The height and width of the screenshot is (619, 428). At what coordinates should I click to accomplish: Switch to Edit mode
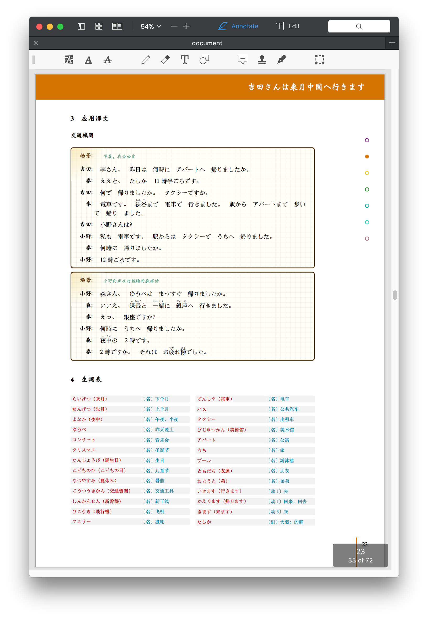point(288,26)
